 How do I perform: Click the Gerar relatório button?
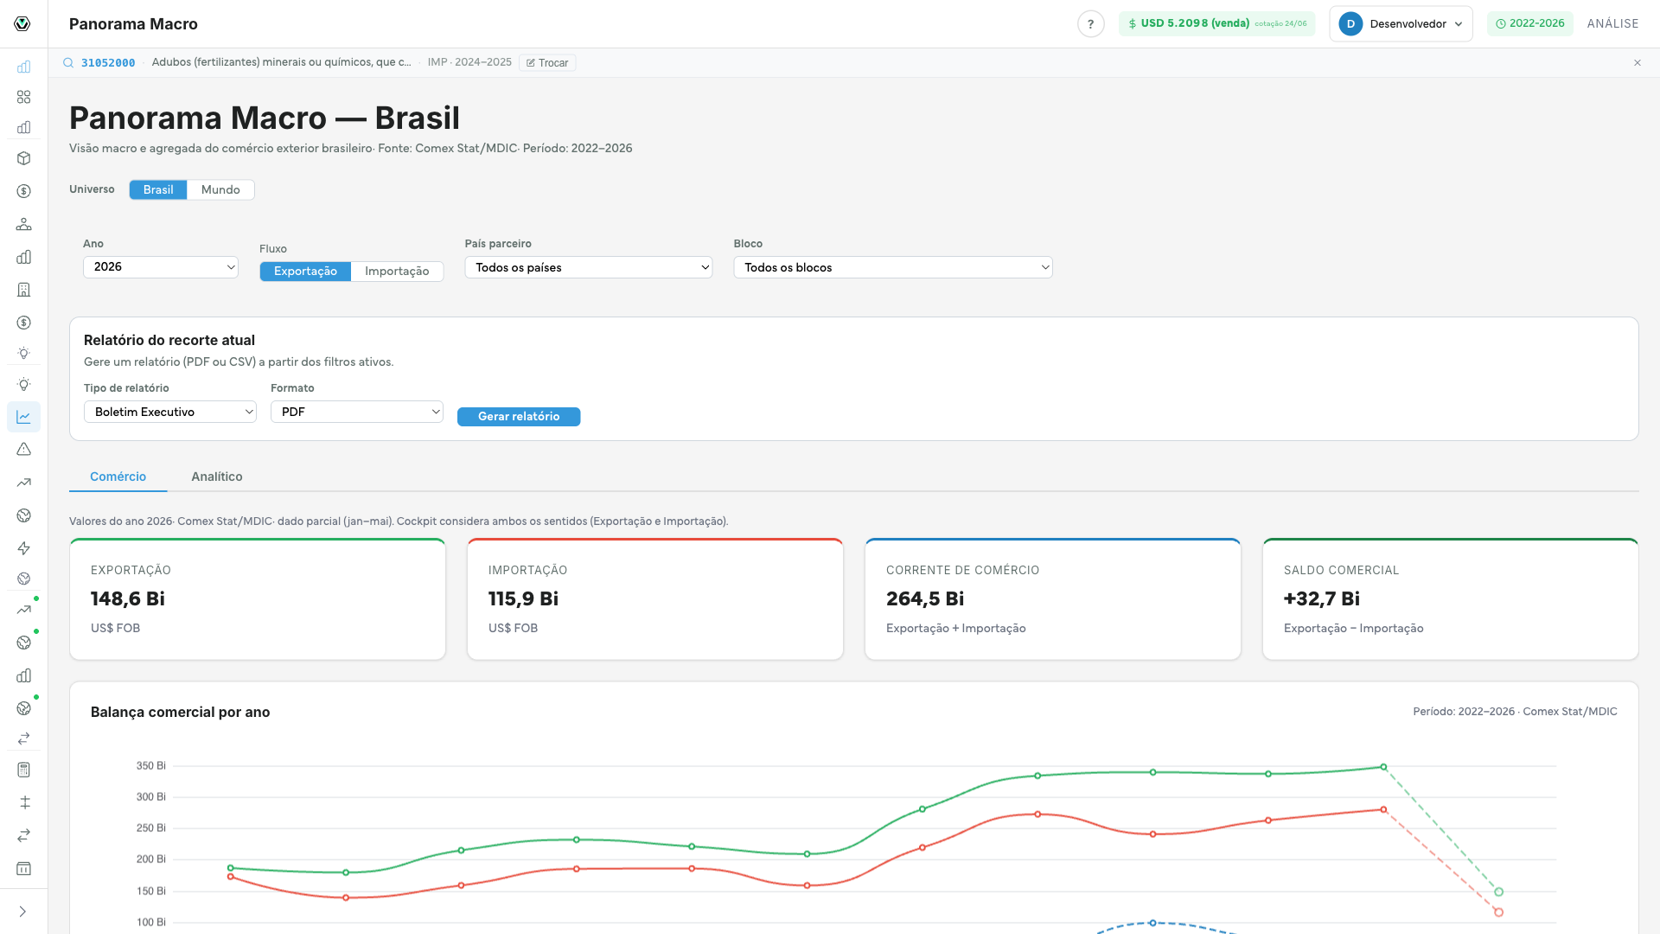click(x=519, y=417)
